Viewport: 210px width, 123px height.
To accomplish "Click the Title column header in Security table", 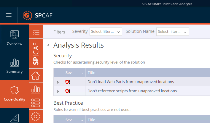I will pyautogui.click(x=148, y=72).
